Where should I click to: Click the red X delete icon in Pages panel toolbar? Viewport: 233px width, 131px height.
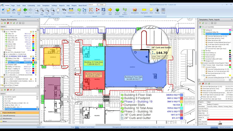coord(8,23)
